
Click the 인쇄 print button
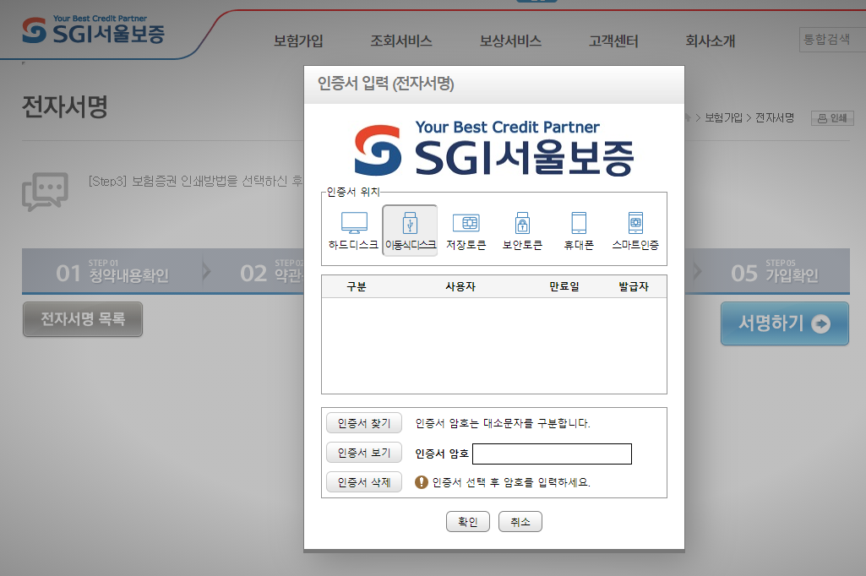point(832,118)
